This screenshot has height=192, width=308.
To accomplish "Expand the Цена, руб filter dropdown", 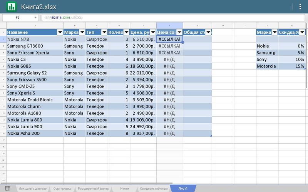I will point(152,32).
